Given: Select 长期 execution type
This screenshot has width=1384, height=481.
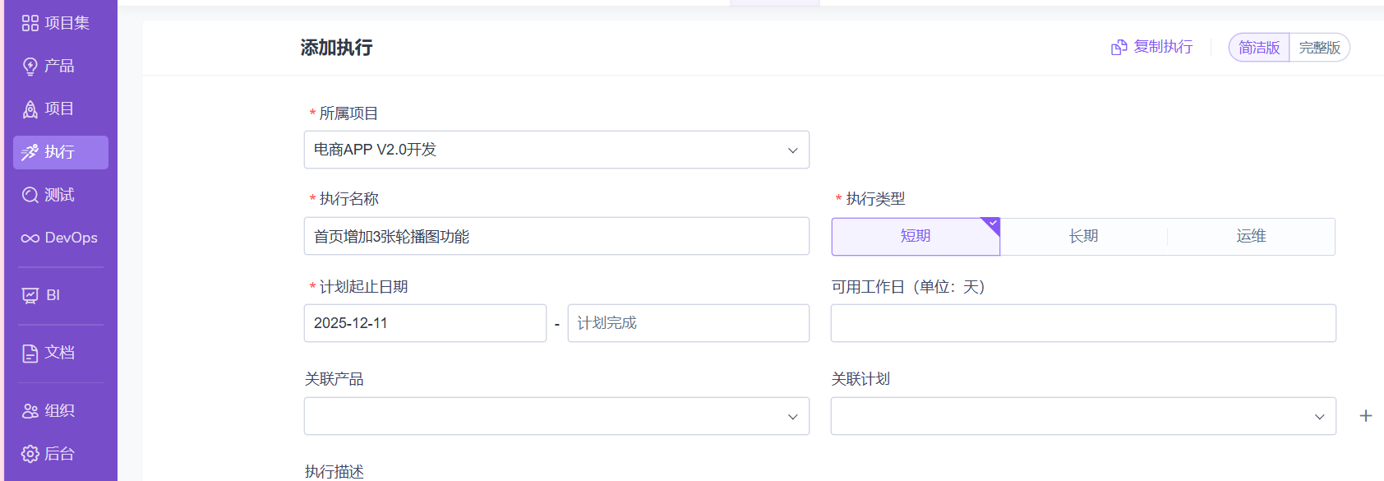Looking at the screenshot, I should pos(1083,236).
